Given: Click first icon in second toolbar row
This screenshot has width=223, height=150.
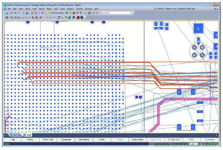Looking at the screenshot, I should pyautogui.click(x=7, y=17).
